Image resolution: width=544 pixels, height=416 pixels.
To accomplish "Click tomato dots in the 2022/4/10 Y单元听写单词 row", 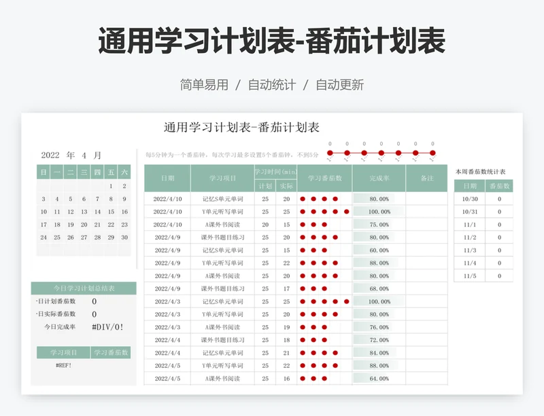I will pos(324,212).
